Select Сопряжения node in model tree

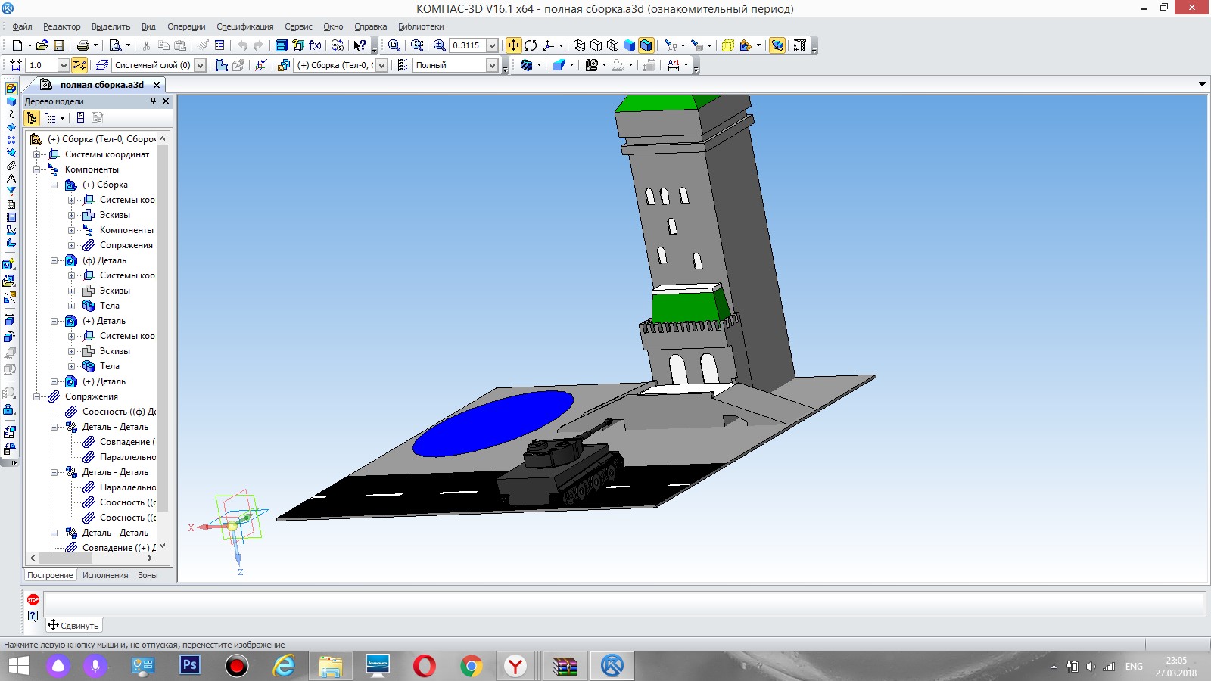tap(91, 396)
